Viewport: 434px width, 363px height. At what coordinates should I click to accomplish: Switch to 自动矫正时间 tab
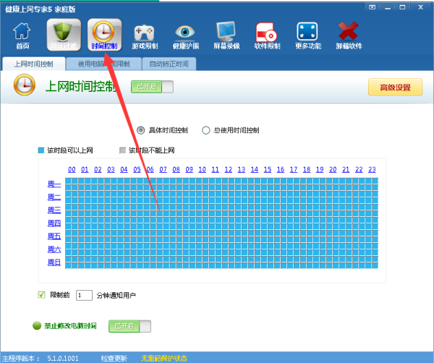click(168, 64)
